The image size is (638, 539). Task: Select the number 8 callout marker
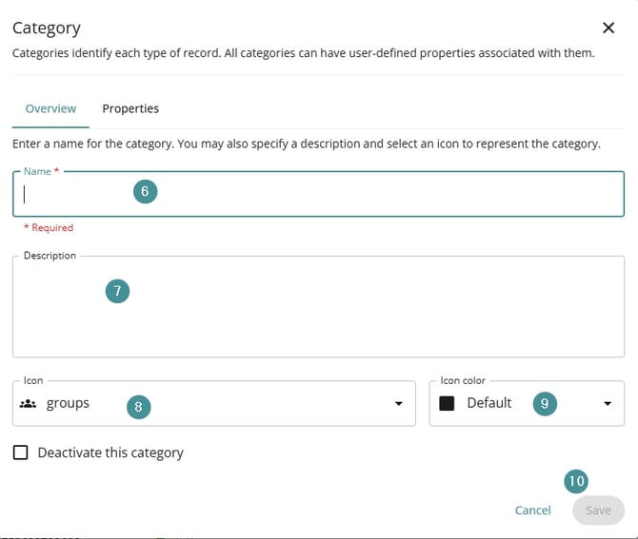(x=138, y=406)
